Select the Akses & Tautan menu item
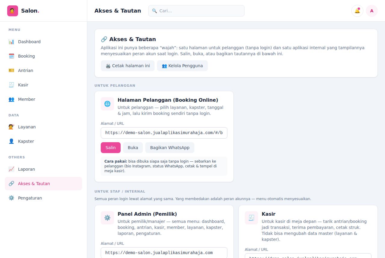Image resolution: width=385 pixels, height=258 pixels. click(43, 184)
